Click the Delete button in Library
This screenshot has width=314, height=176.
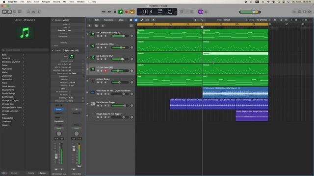pyautogui.click(x=31, y=173)
